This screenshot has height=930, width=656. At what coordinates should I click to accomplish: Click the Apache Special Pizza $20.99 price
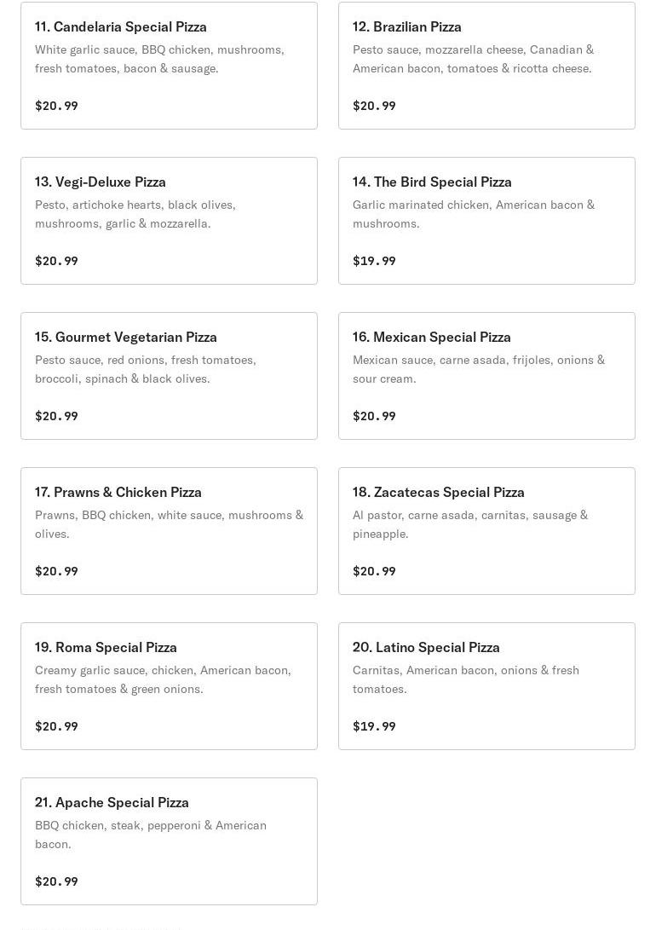56,881
